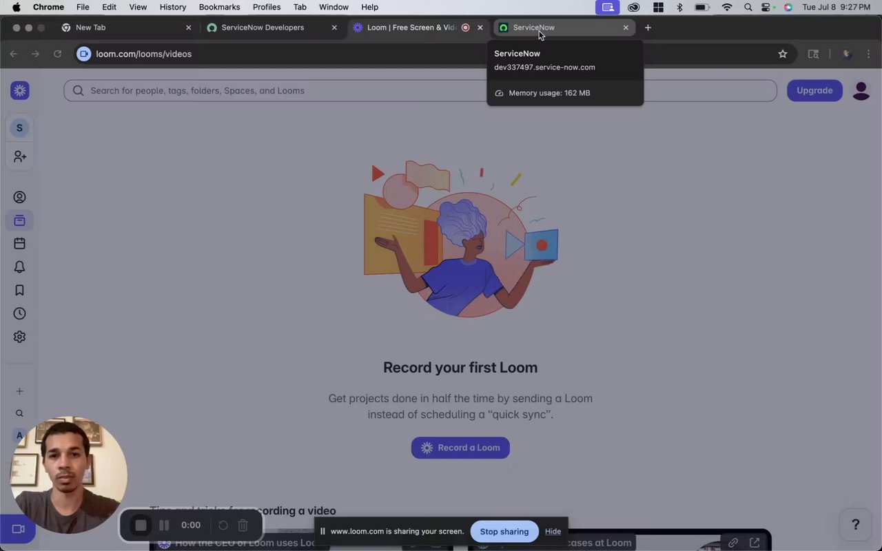
Task: Click the webcam bubble preview
Action: 68,475
